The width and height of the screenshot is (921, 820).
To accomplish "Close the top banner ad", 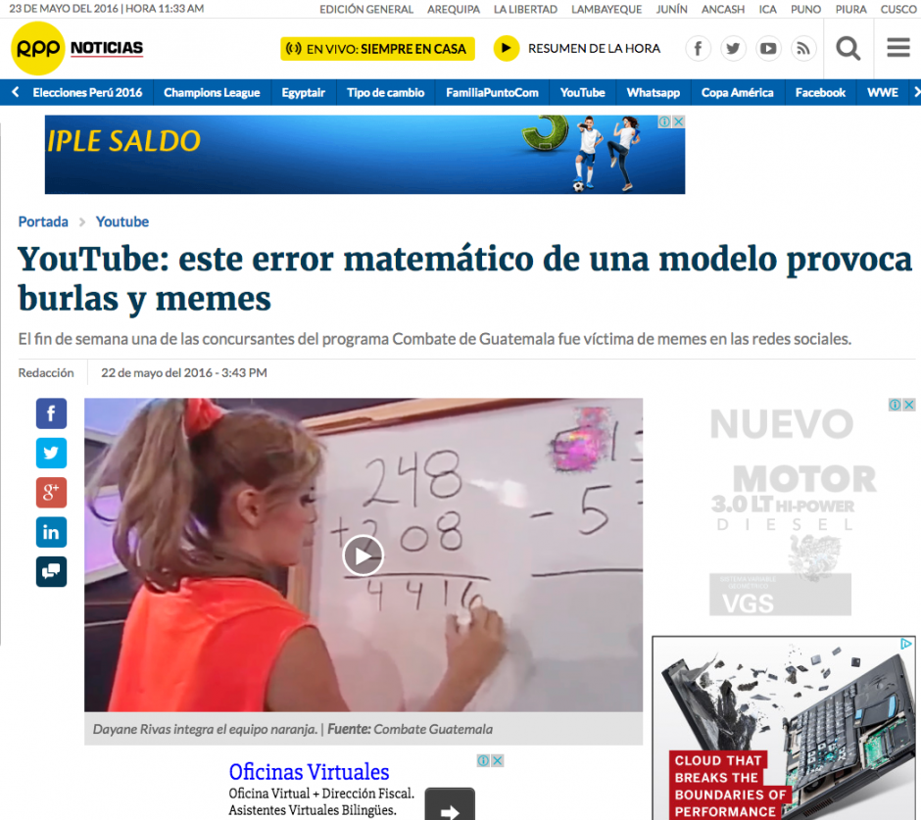I will [678, 121].
